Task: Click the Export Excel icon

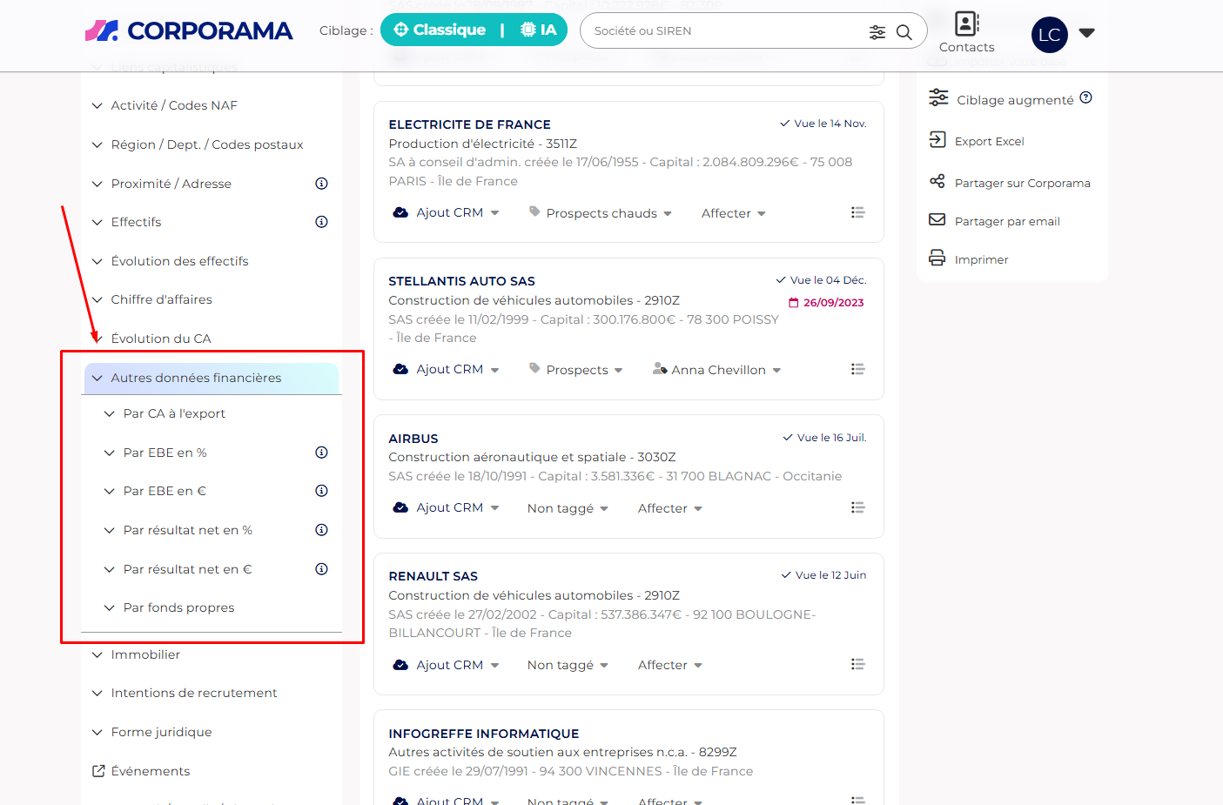Action: 937,140
